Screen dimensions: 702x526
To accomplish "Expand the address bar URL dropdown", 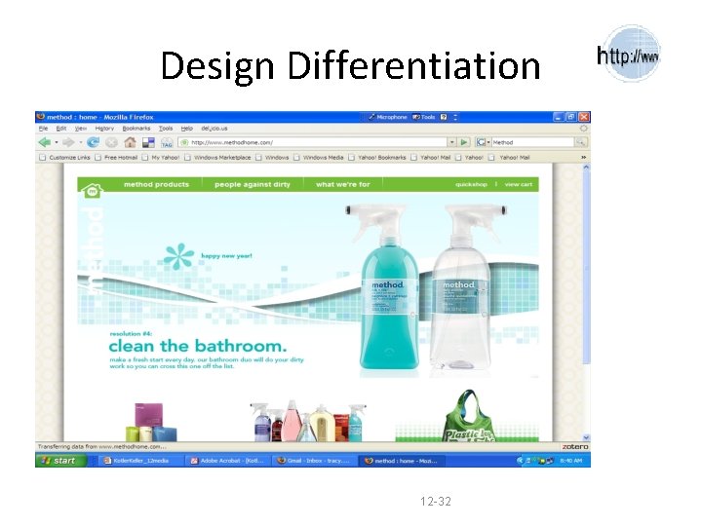I will coord(452,142).
